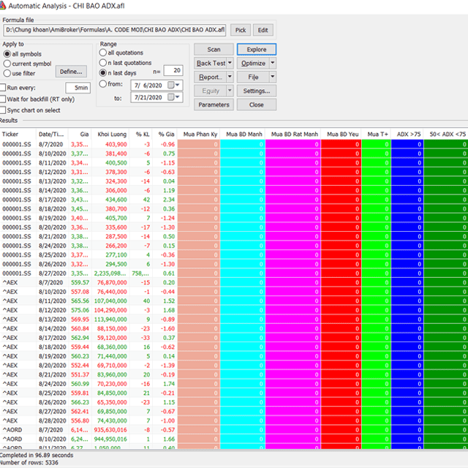Open the Settings... dialog button
The image size is (468, 468).
pos(257,91)
